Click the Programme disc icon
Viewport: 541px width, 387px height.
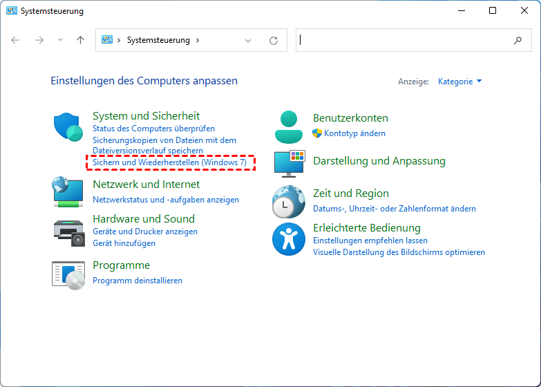point(68,274)
